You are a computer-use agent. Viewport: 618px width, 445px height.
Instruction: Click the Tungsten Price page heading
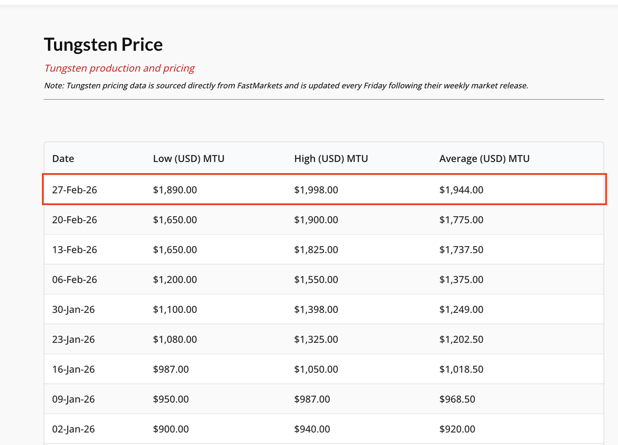103,44
